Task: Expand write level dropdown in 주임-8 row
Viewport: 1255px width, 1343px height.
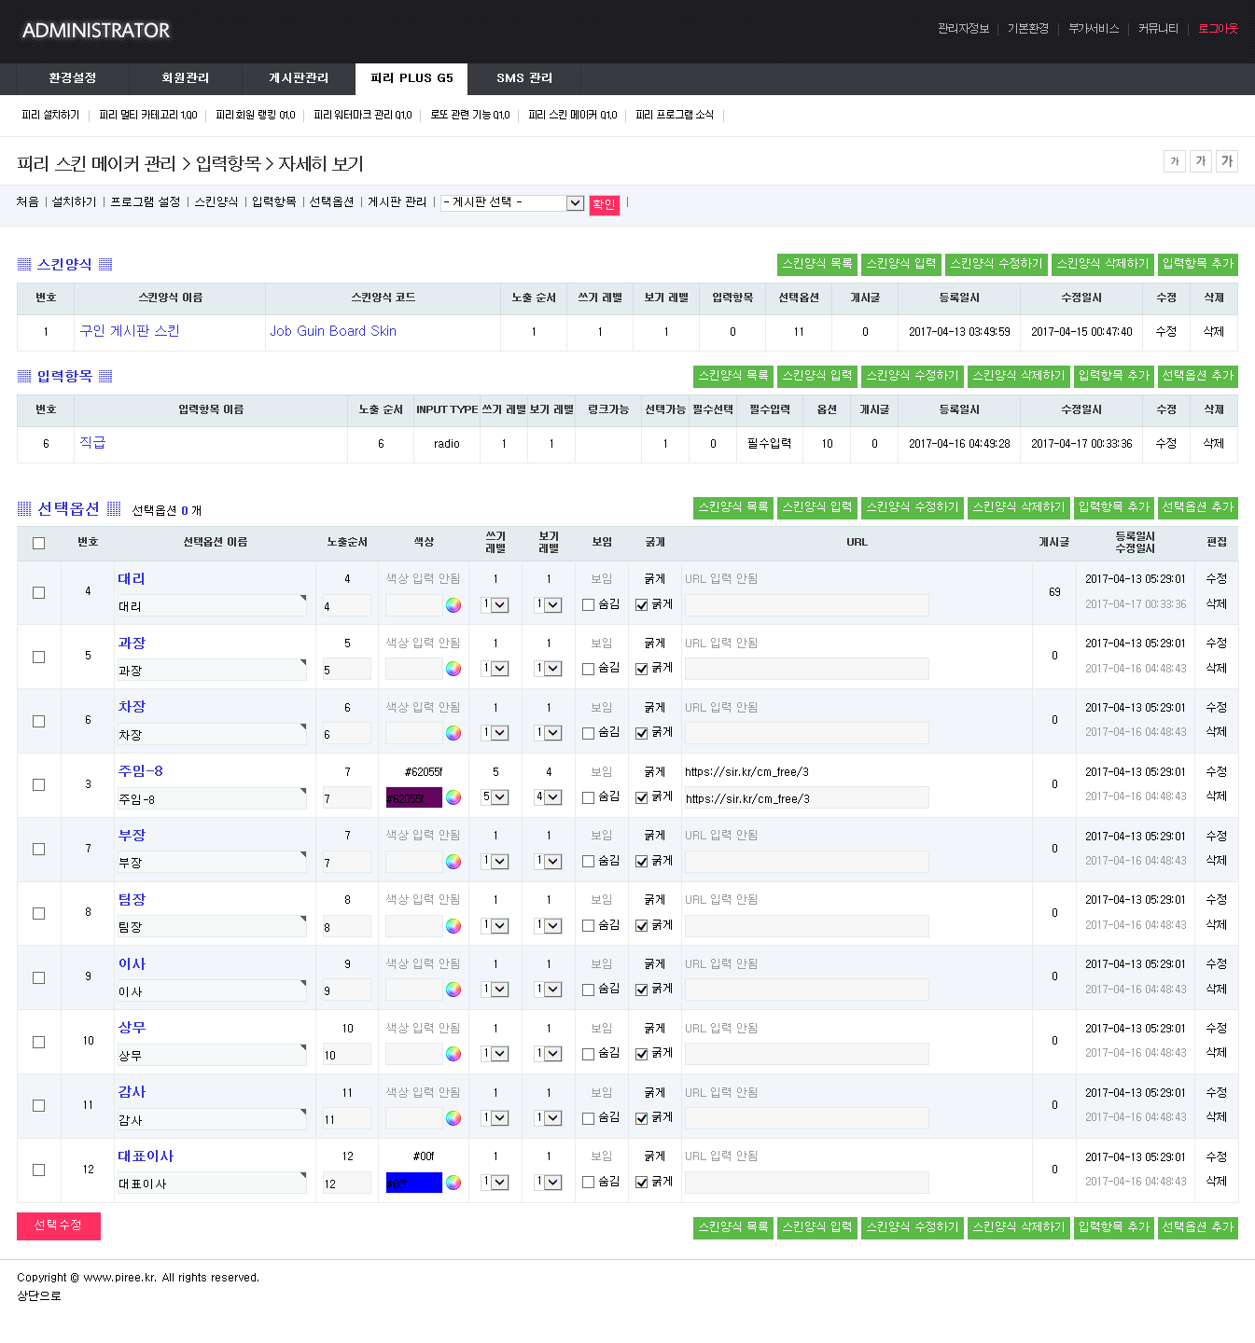Action: (x=495, y=797)
